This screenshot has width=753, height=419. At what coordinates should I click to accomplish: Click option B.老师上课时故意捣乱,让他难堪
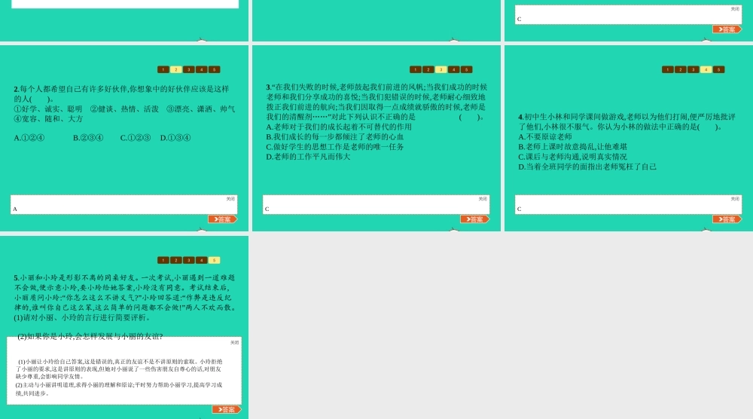click(572, 147)
